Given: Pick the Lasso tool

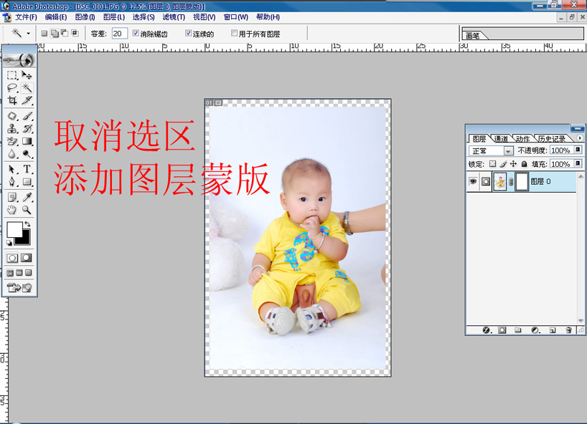Looking at the screenshot, I should [x=12, y=87].
